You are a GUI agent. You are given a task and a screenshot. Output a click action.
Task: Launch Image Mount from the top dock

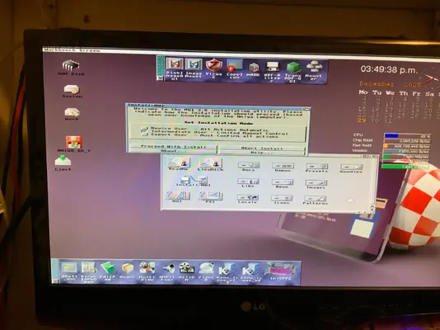194,68
